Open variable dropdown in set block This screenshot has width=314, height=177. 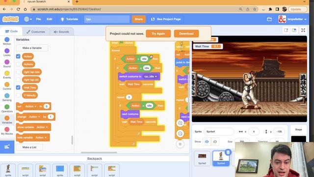(31, 106)
